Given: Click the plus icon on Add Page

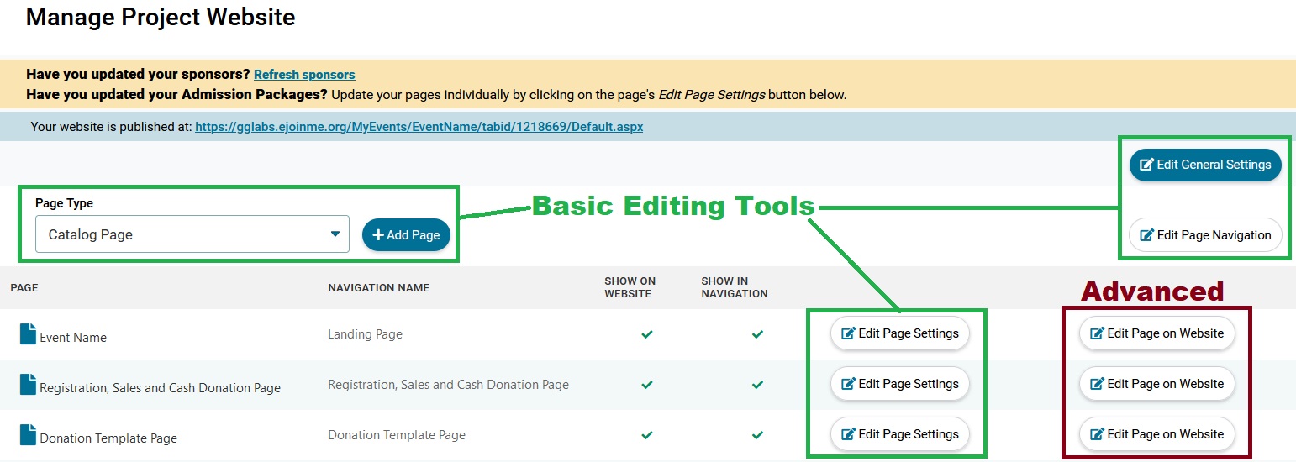Looking at the screenshot, I should click(x=378, y=235).
